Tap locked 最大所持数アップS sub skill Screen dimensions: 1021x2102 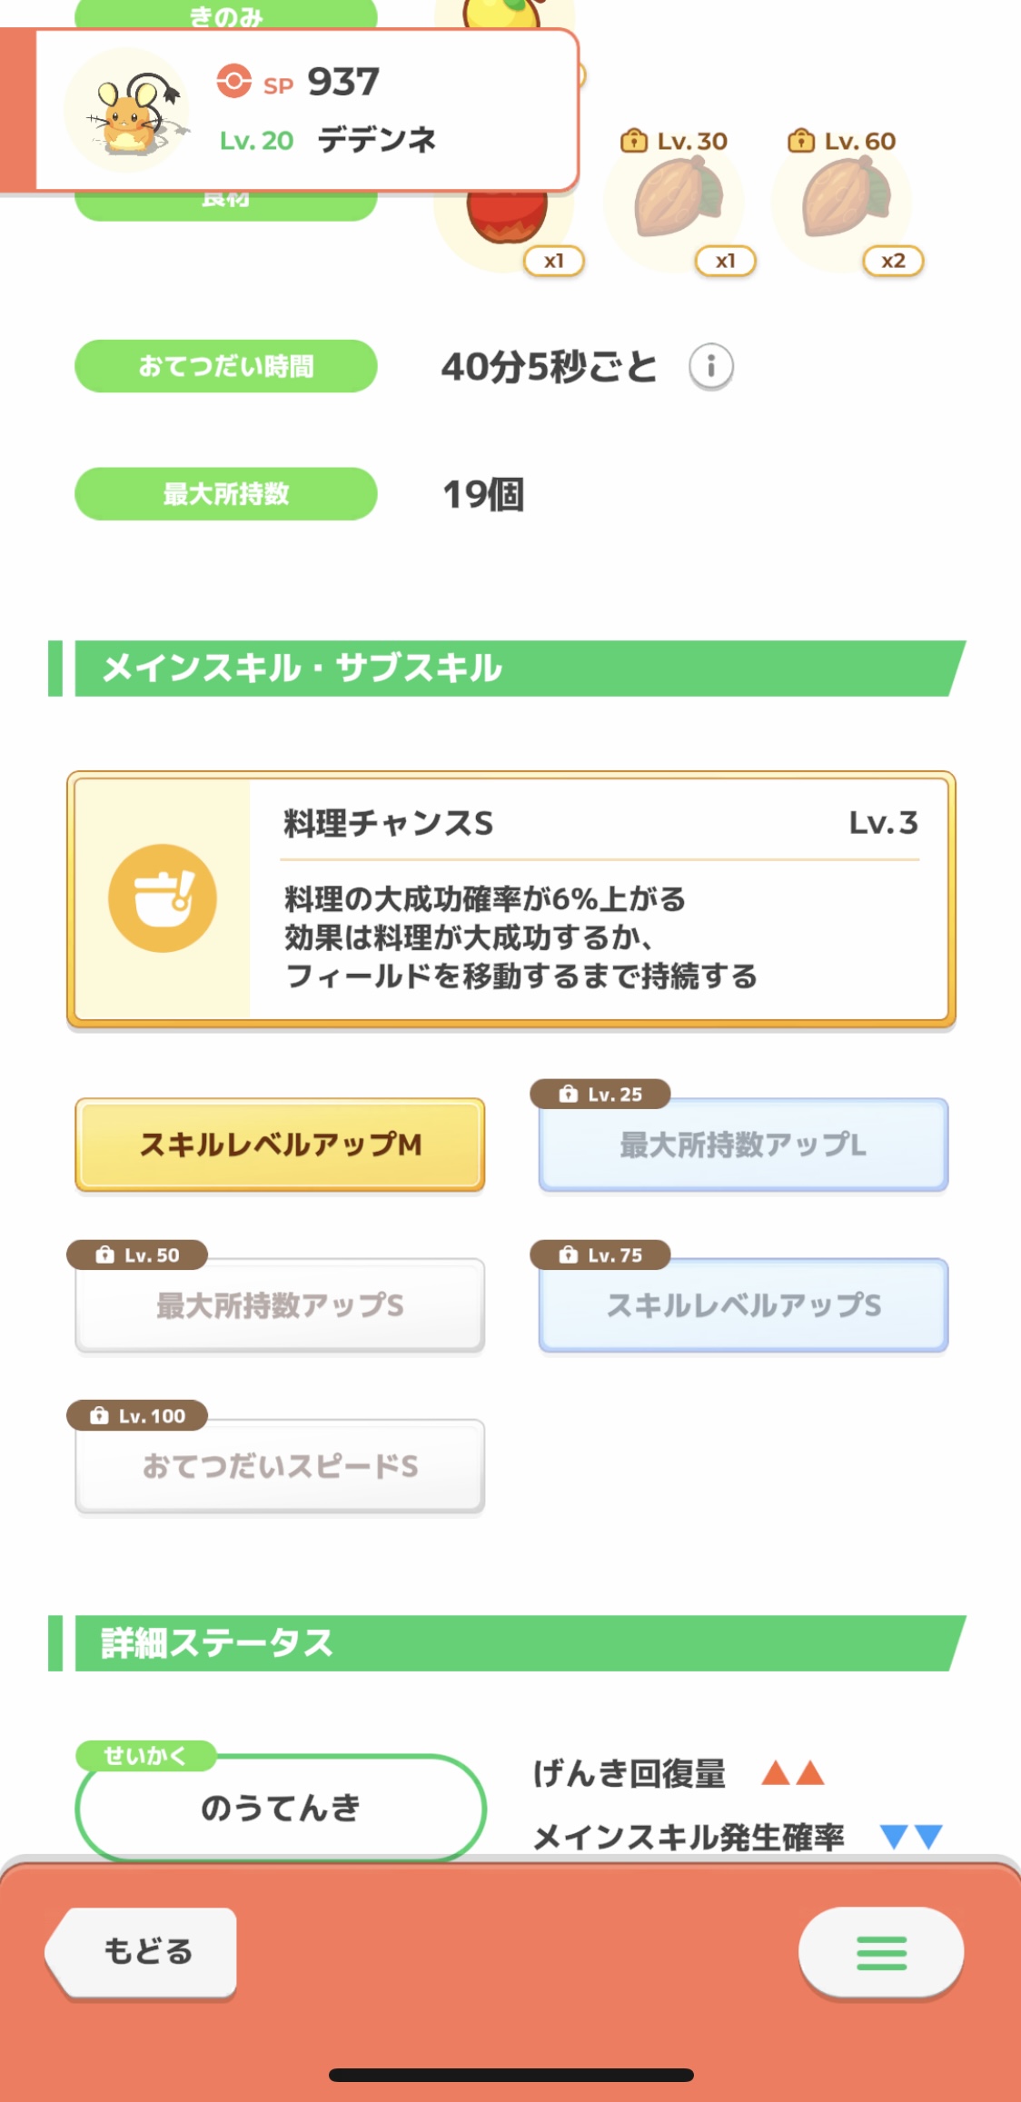click(280, 1305)
